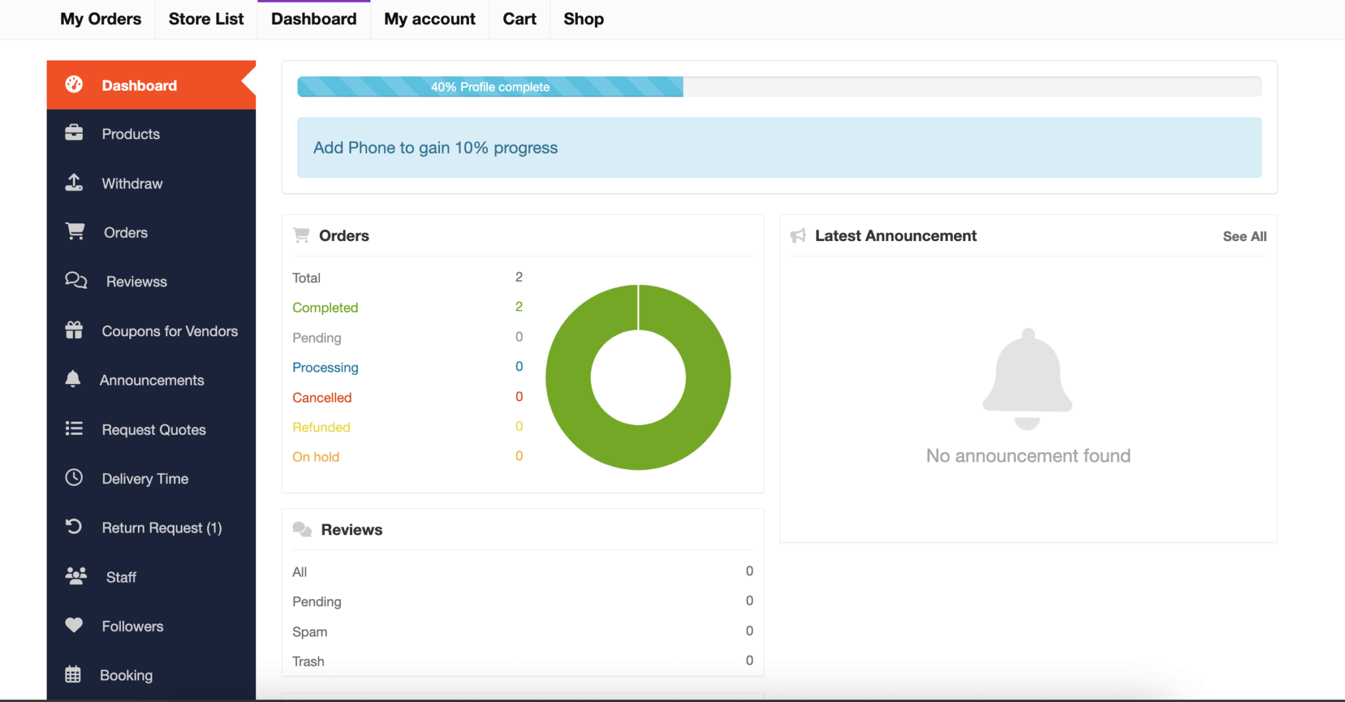The image size is (1345, 702).
Task: Click the Withdraw upload icon
Action: (x=74, y=183)
